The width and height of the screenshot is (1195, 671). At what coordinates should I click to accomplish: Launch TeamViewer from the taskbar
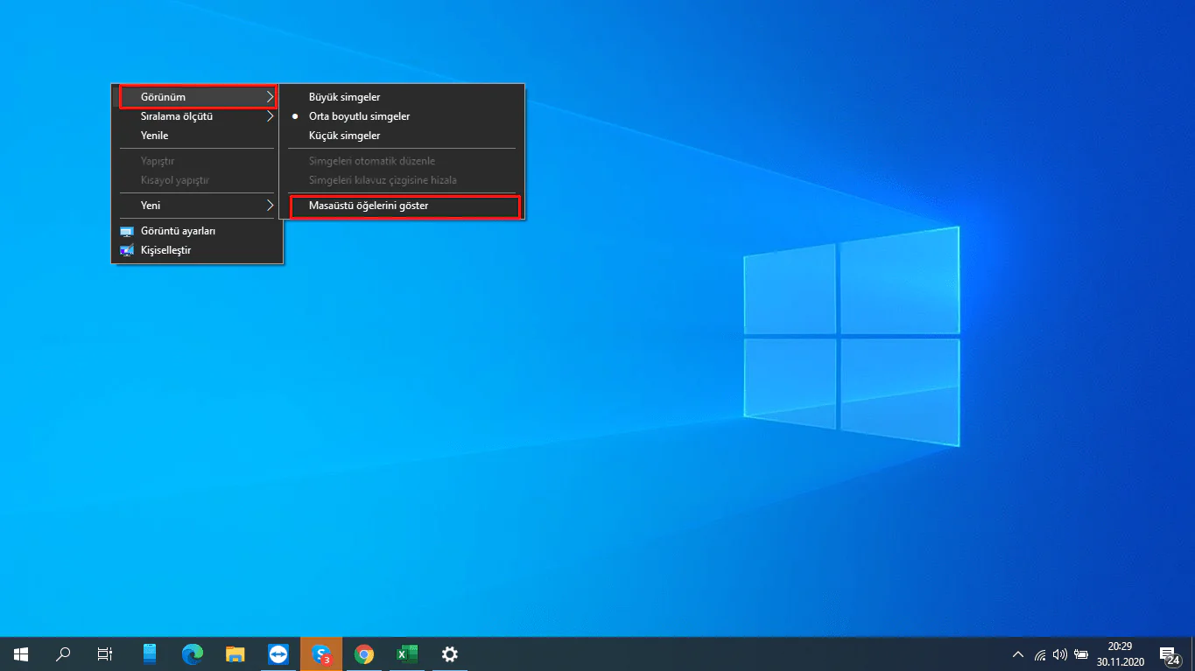[x=278, y=654]
